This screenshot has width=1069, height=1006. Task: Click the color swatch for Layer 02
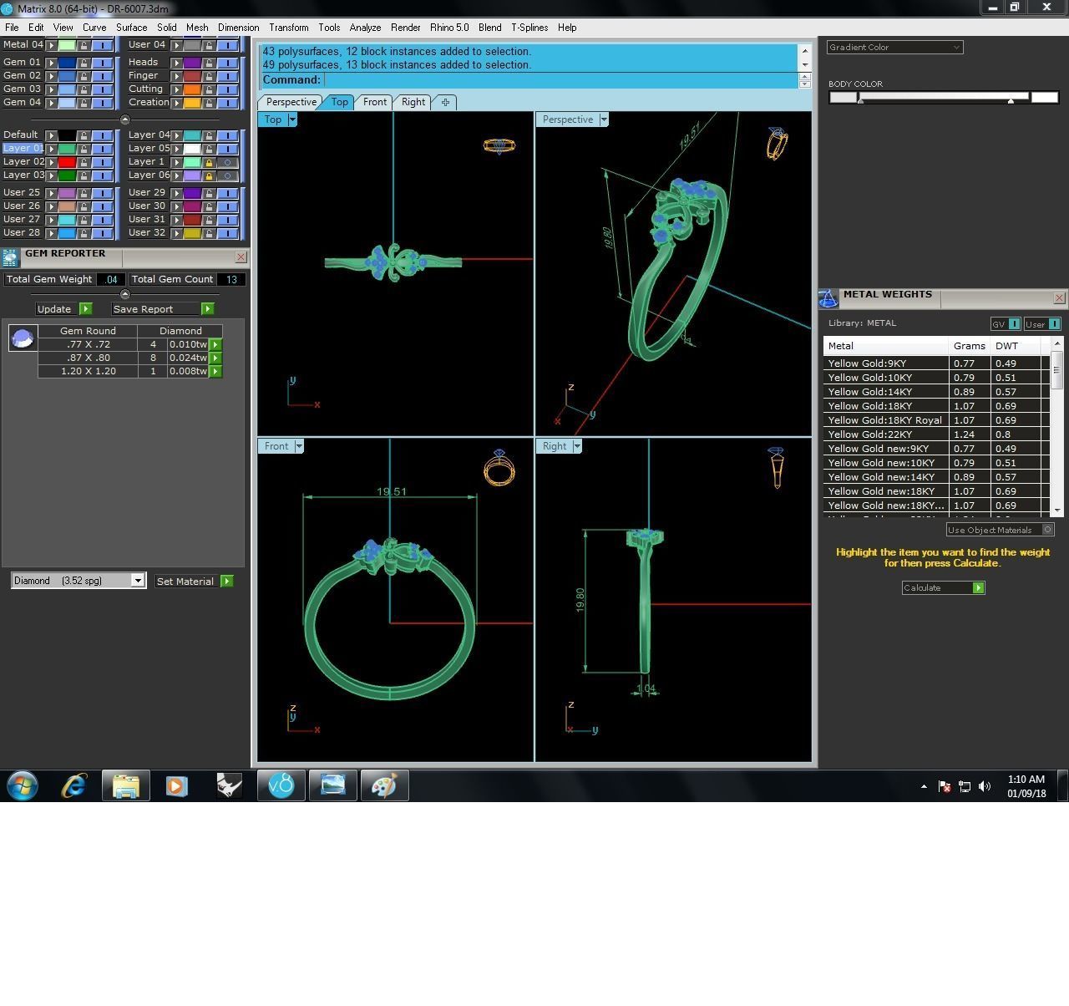[67, 162]
